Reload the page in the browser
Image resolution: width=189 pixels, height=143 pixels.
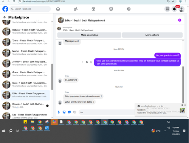coord(14,1)
